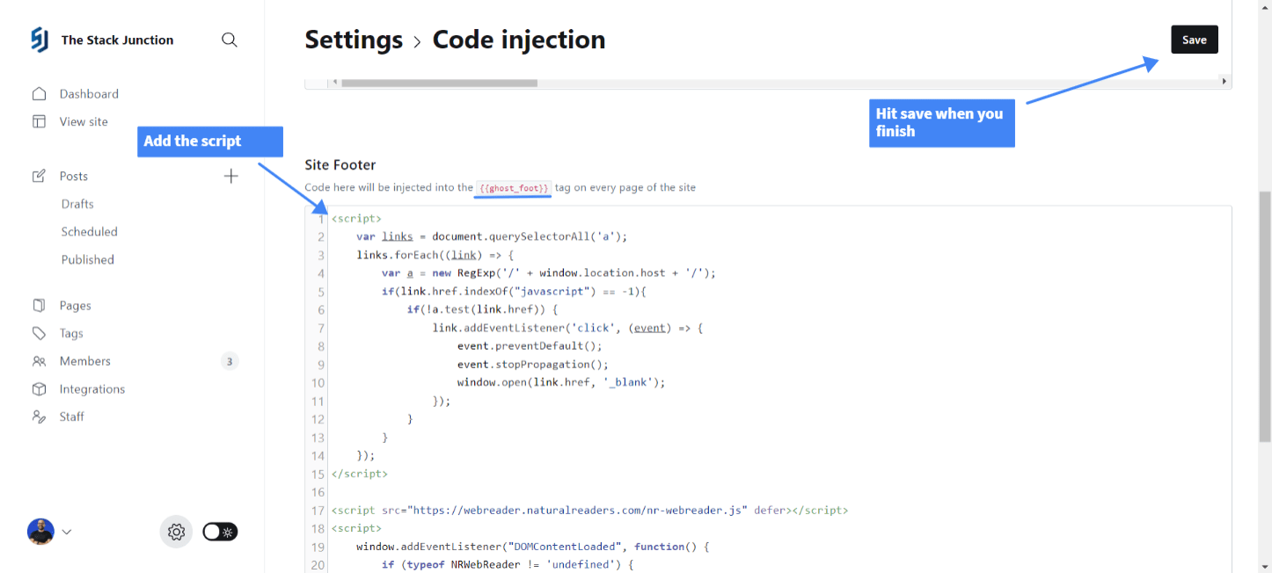Open Scheduled posts list
Image resolution: width=1272 pixels, height=573 pixels.
[x=89, y=231]
